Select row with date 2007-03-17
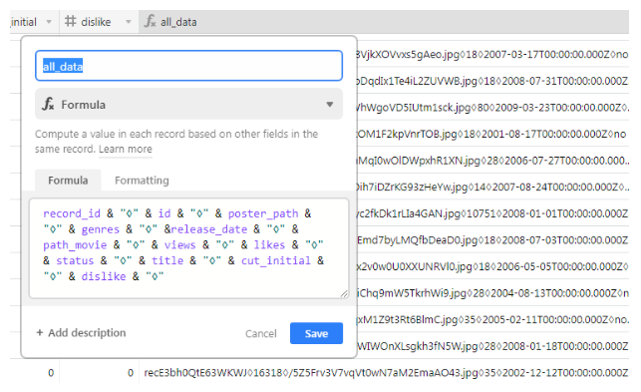641x392 pixels. pos(492,54)
